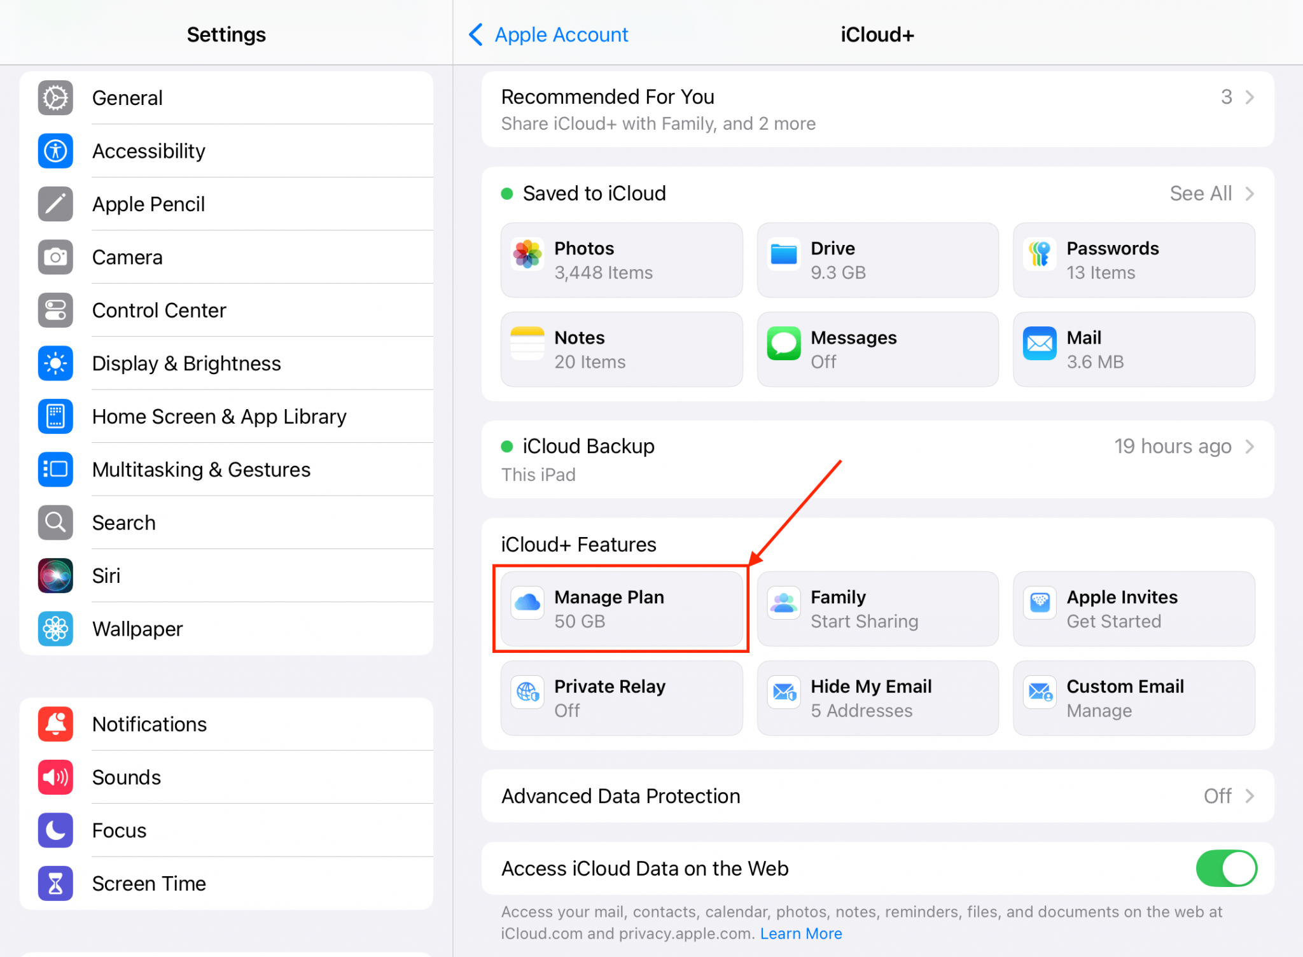Open Passwords from iCloud saved items
This screenshot has width=1303, height=957.
click(1040, 253)
